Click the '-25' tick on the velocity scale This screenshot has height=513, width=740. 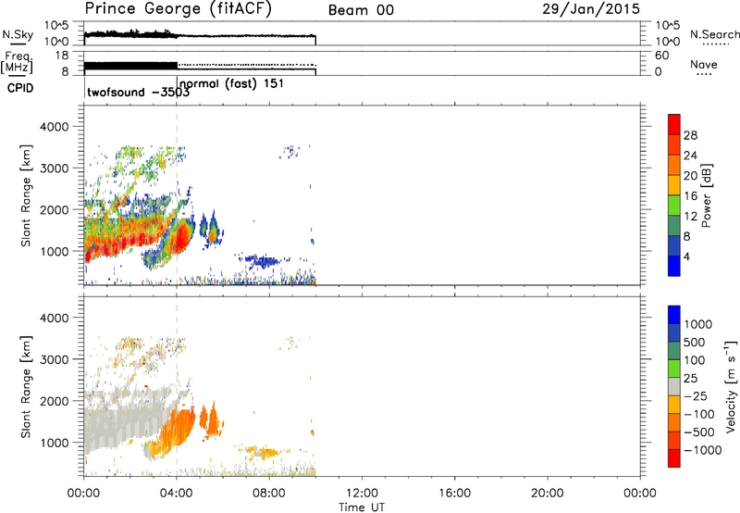(x=696, y=396)
